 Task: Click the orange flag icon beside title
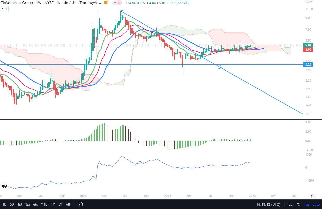[106, 3]
